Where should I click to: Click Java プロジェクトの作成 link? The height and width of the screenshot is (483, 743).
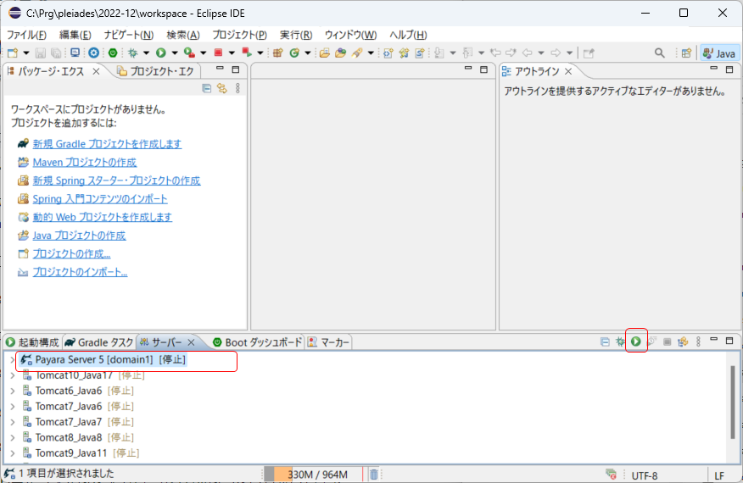click(79, 236)
